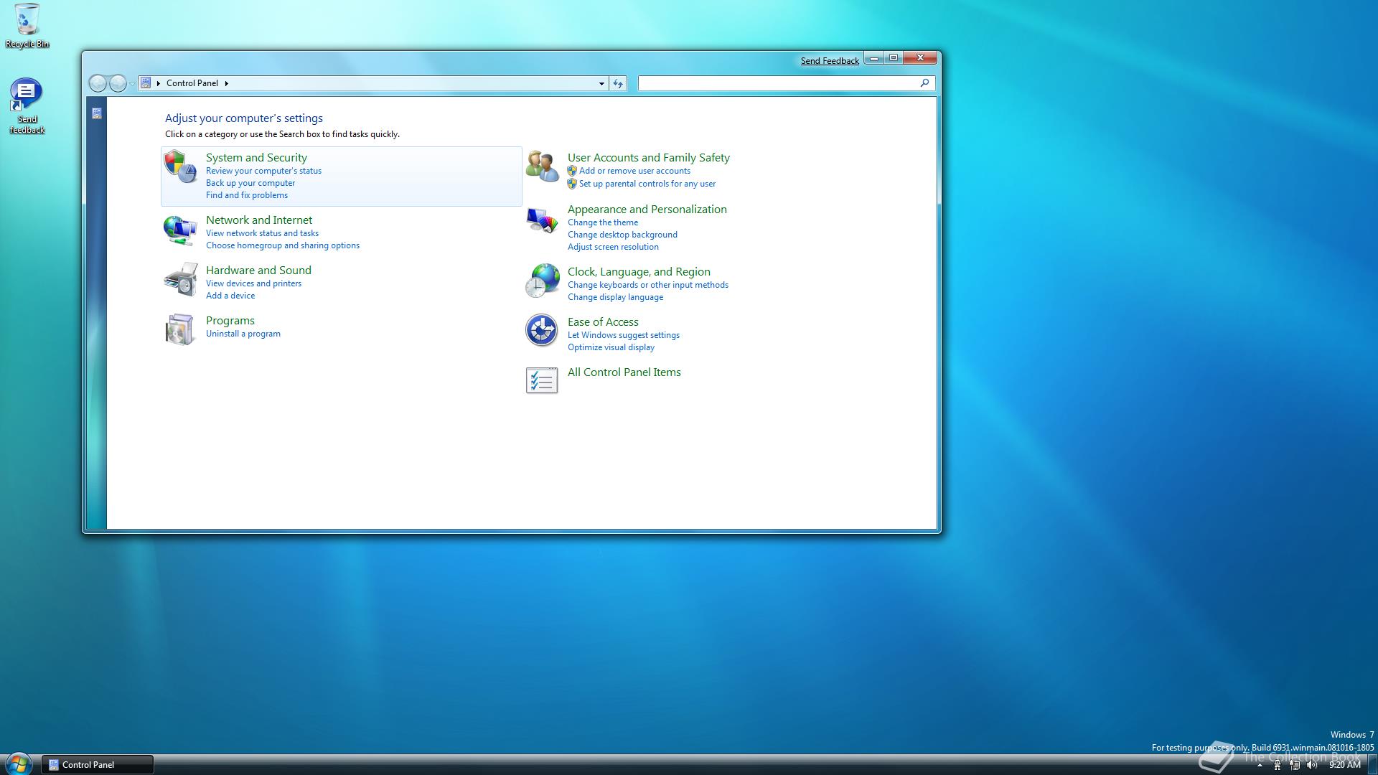Click the magnifier icon in the search box

pos(924,83)
